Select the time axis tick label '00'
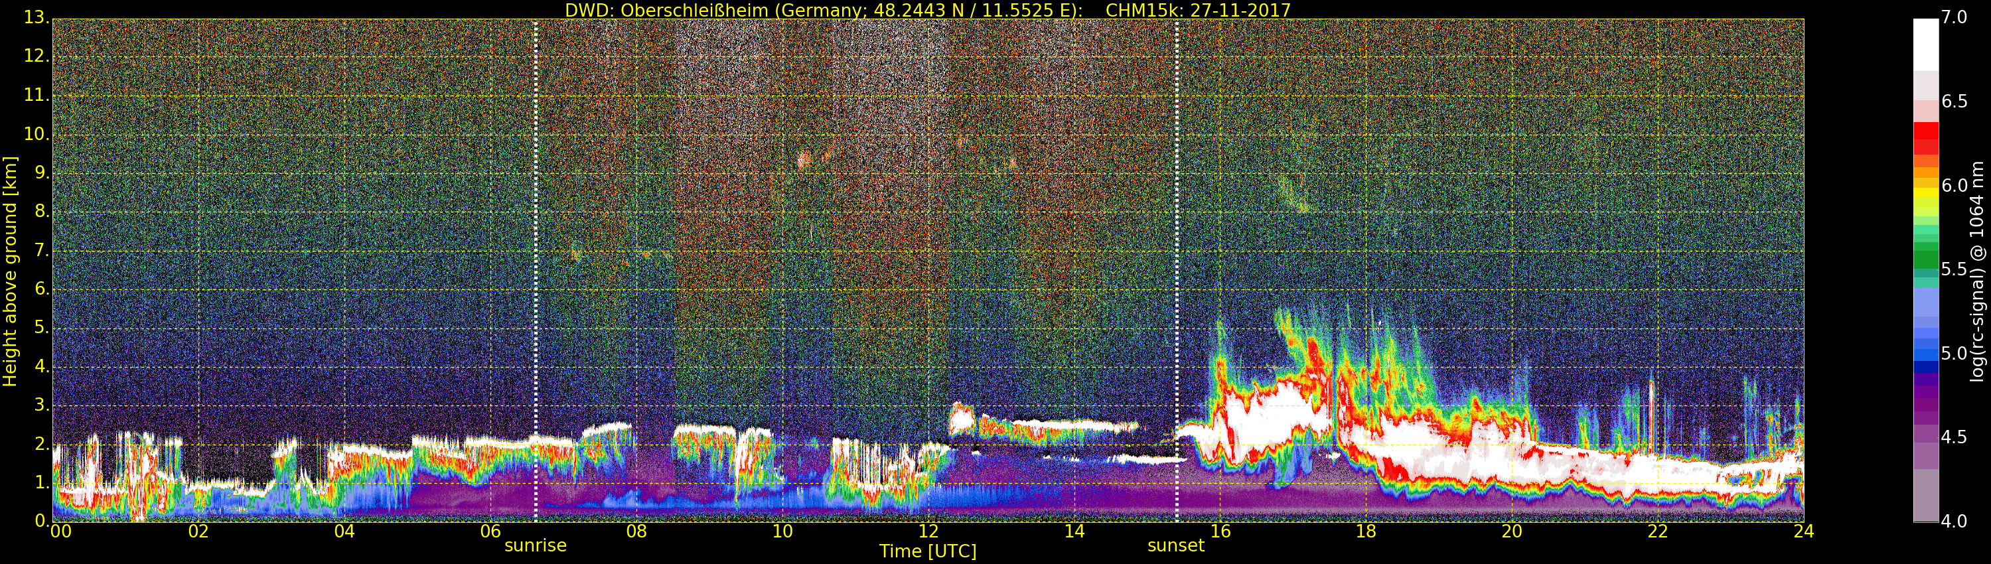 (x=60, y=531)
